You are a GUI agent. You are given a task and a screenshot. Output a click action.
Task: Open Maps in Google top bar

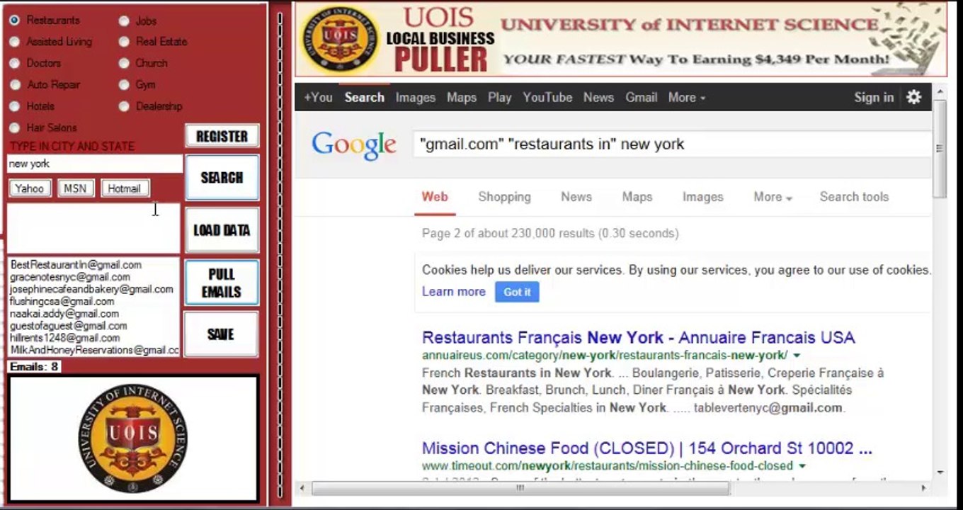pyautogui.click(x=462, y=98)
